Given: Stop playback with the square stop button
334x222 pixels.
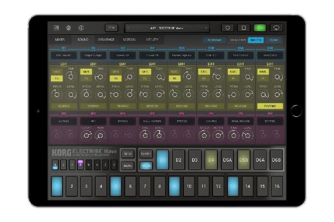Looking at the screenshot, I should pos(244,28).
